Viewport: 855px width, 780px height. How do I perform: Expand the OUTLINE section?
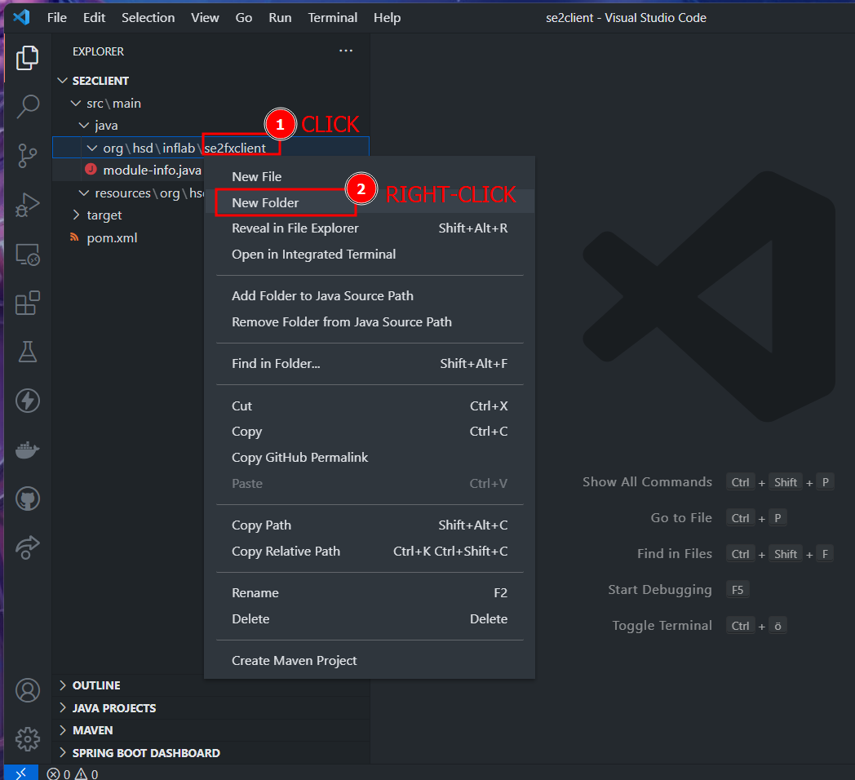point(62,685)
